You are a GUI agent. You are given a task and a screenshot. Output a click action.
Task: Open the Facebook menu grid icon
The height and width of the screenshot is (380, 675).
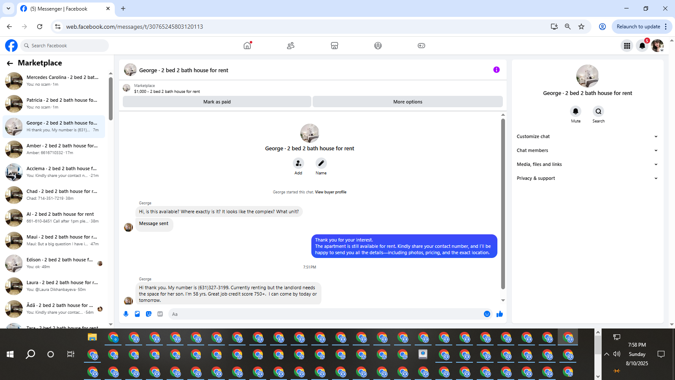point(627,46)
